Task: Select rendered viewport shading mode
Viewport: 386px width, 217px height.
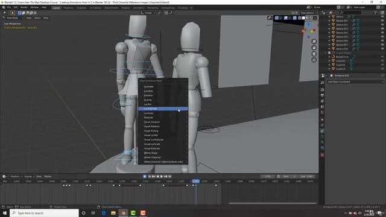Action: (311, 18)
